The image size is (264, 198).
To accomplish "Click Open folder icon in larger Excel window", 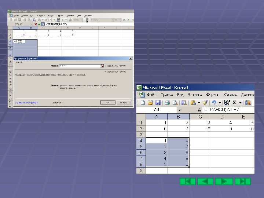I will 150,103.
